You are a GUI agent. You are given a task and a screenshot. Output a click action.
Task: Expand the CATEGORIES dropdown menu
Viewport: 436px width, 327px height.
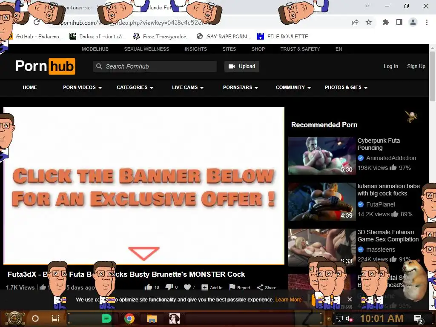[x=135, y=87]
